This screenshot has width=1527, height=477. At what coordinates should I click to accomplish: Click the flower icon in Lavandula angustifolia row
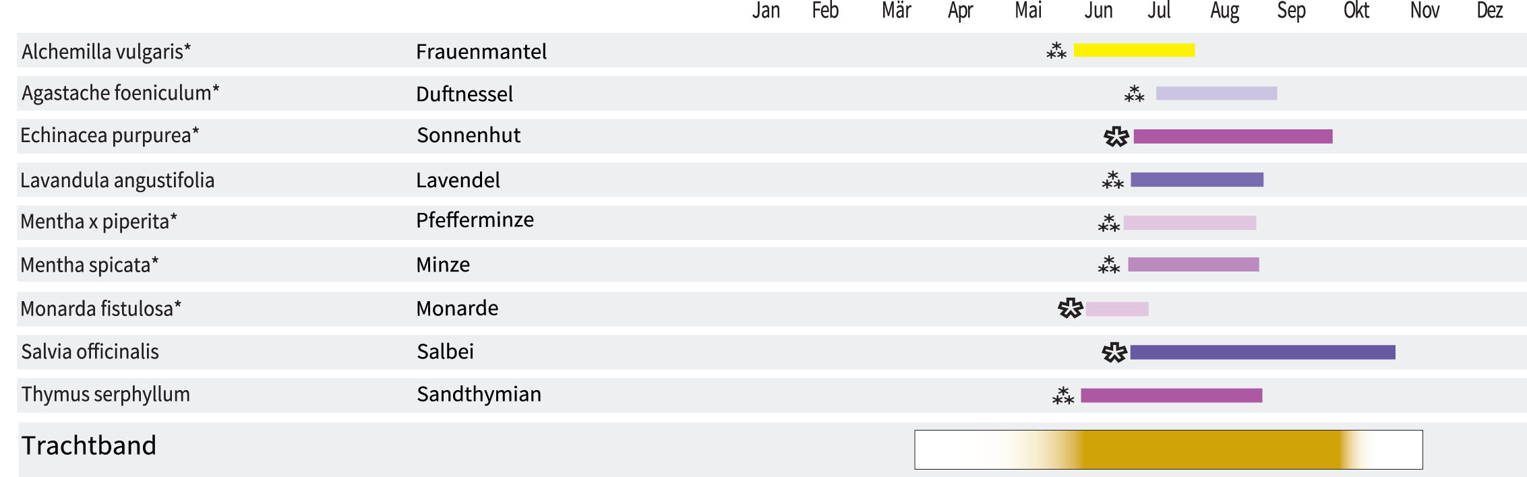(x=1112, y=180)
